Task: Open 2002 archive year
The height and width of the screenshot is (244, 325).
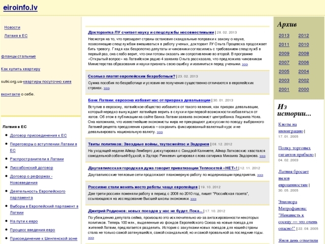Action: point(304,80)
